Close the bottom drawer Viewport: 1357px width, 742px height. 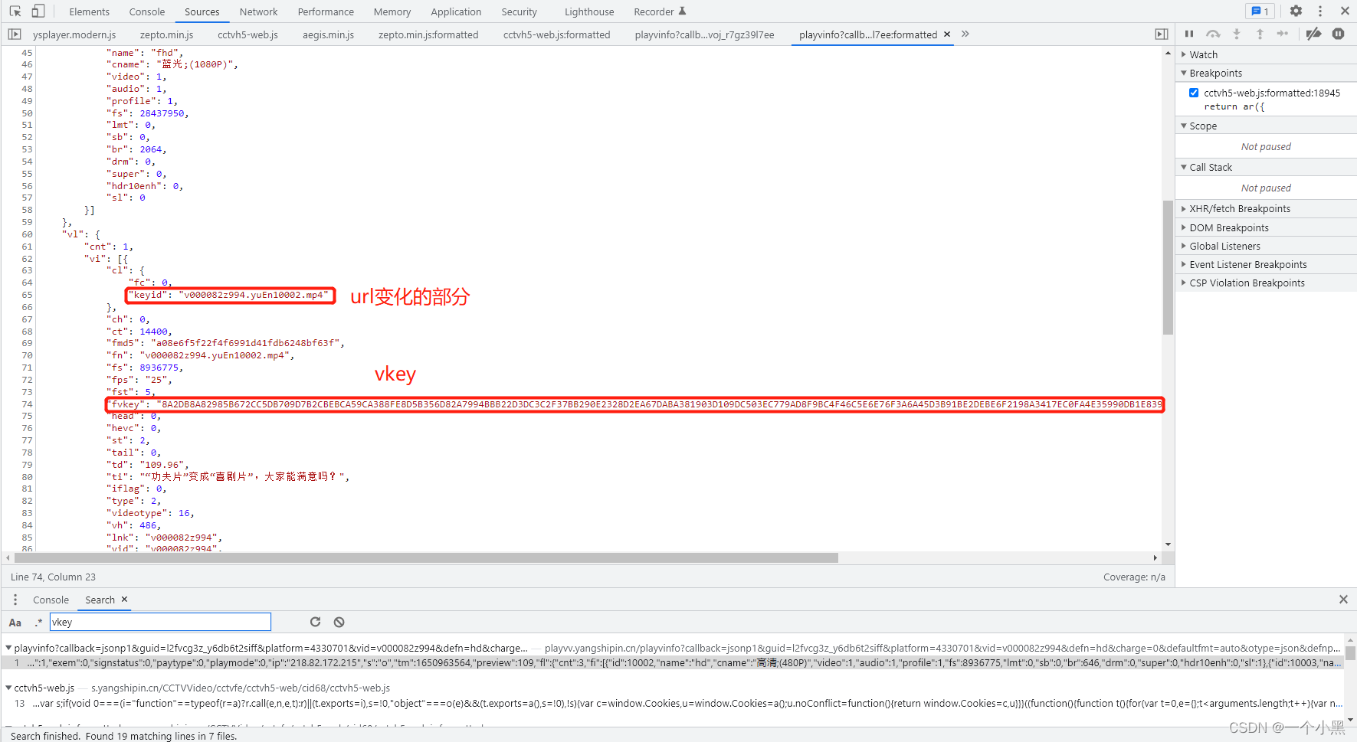pos(1343,600)
